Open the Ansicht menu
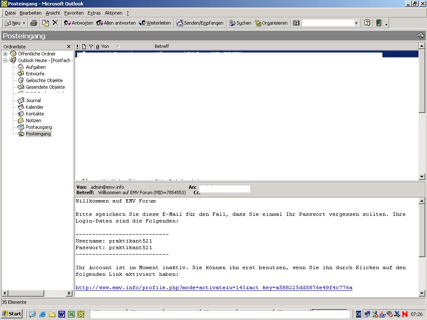The width and height of the screenshot is (427, 320). click(x=53, y=13)
